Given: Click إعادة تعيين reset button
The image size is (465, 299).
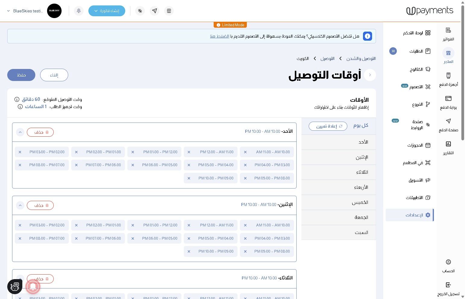Looking at the screenshot, I should pos(328,126).
